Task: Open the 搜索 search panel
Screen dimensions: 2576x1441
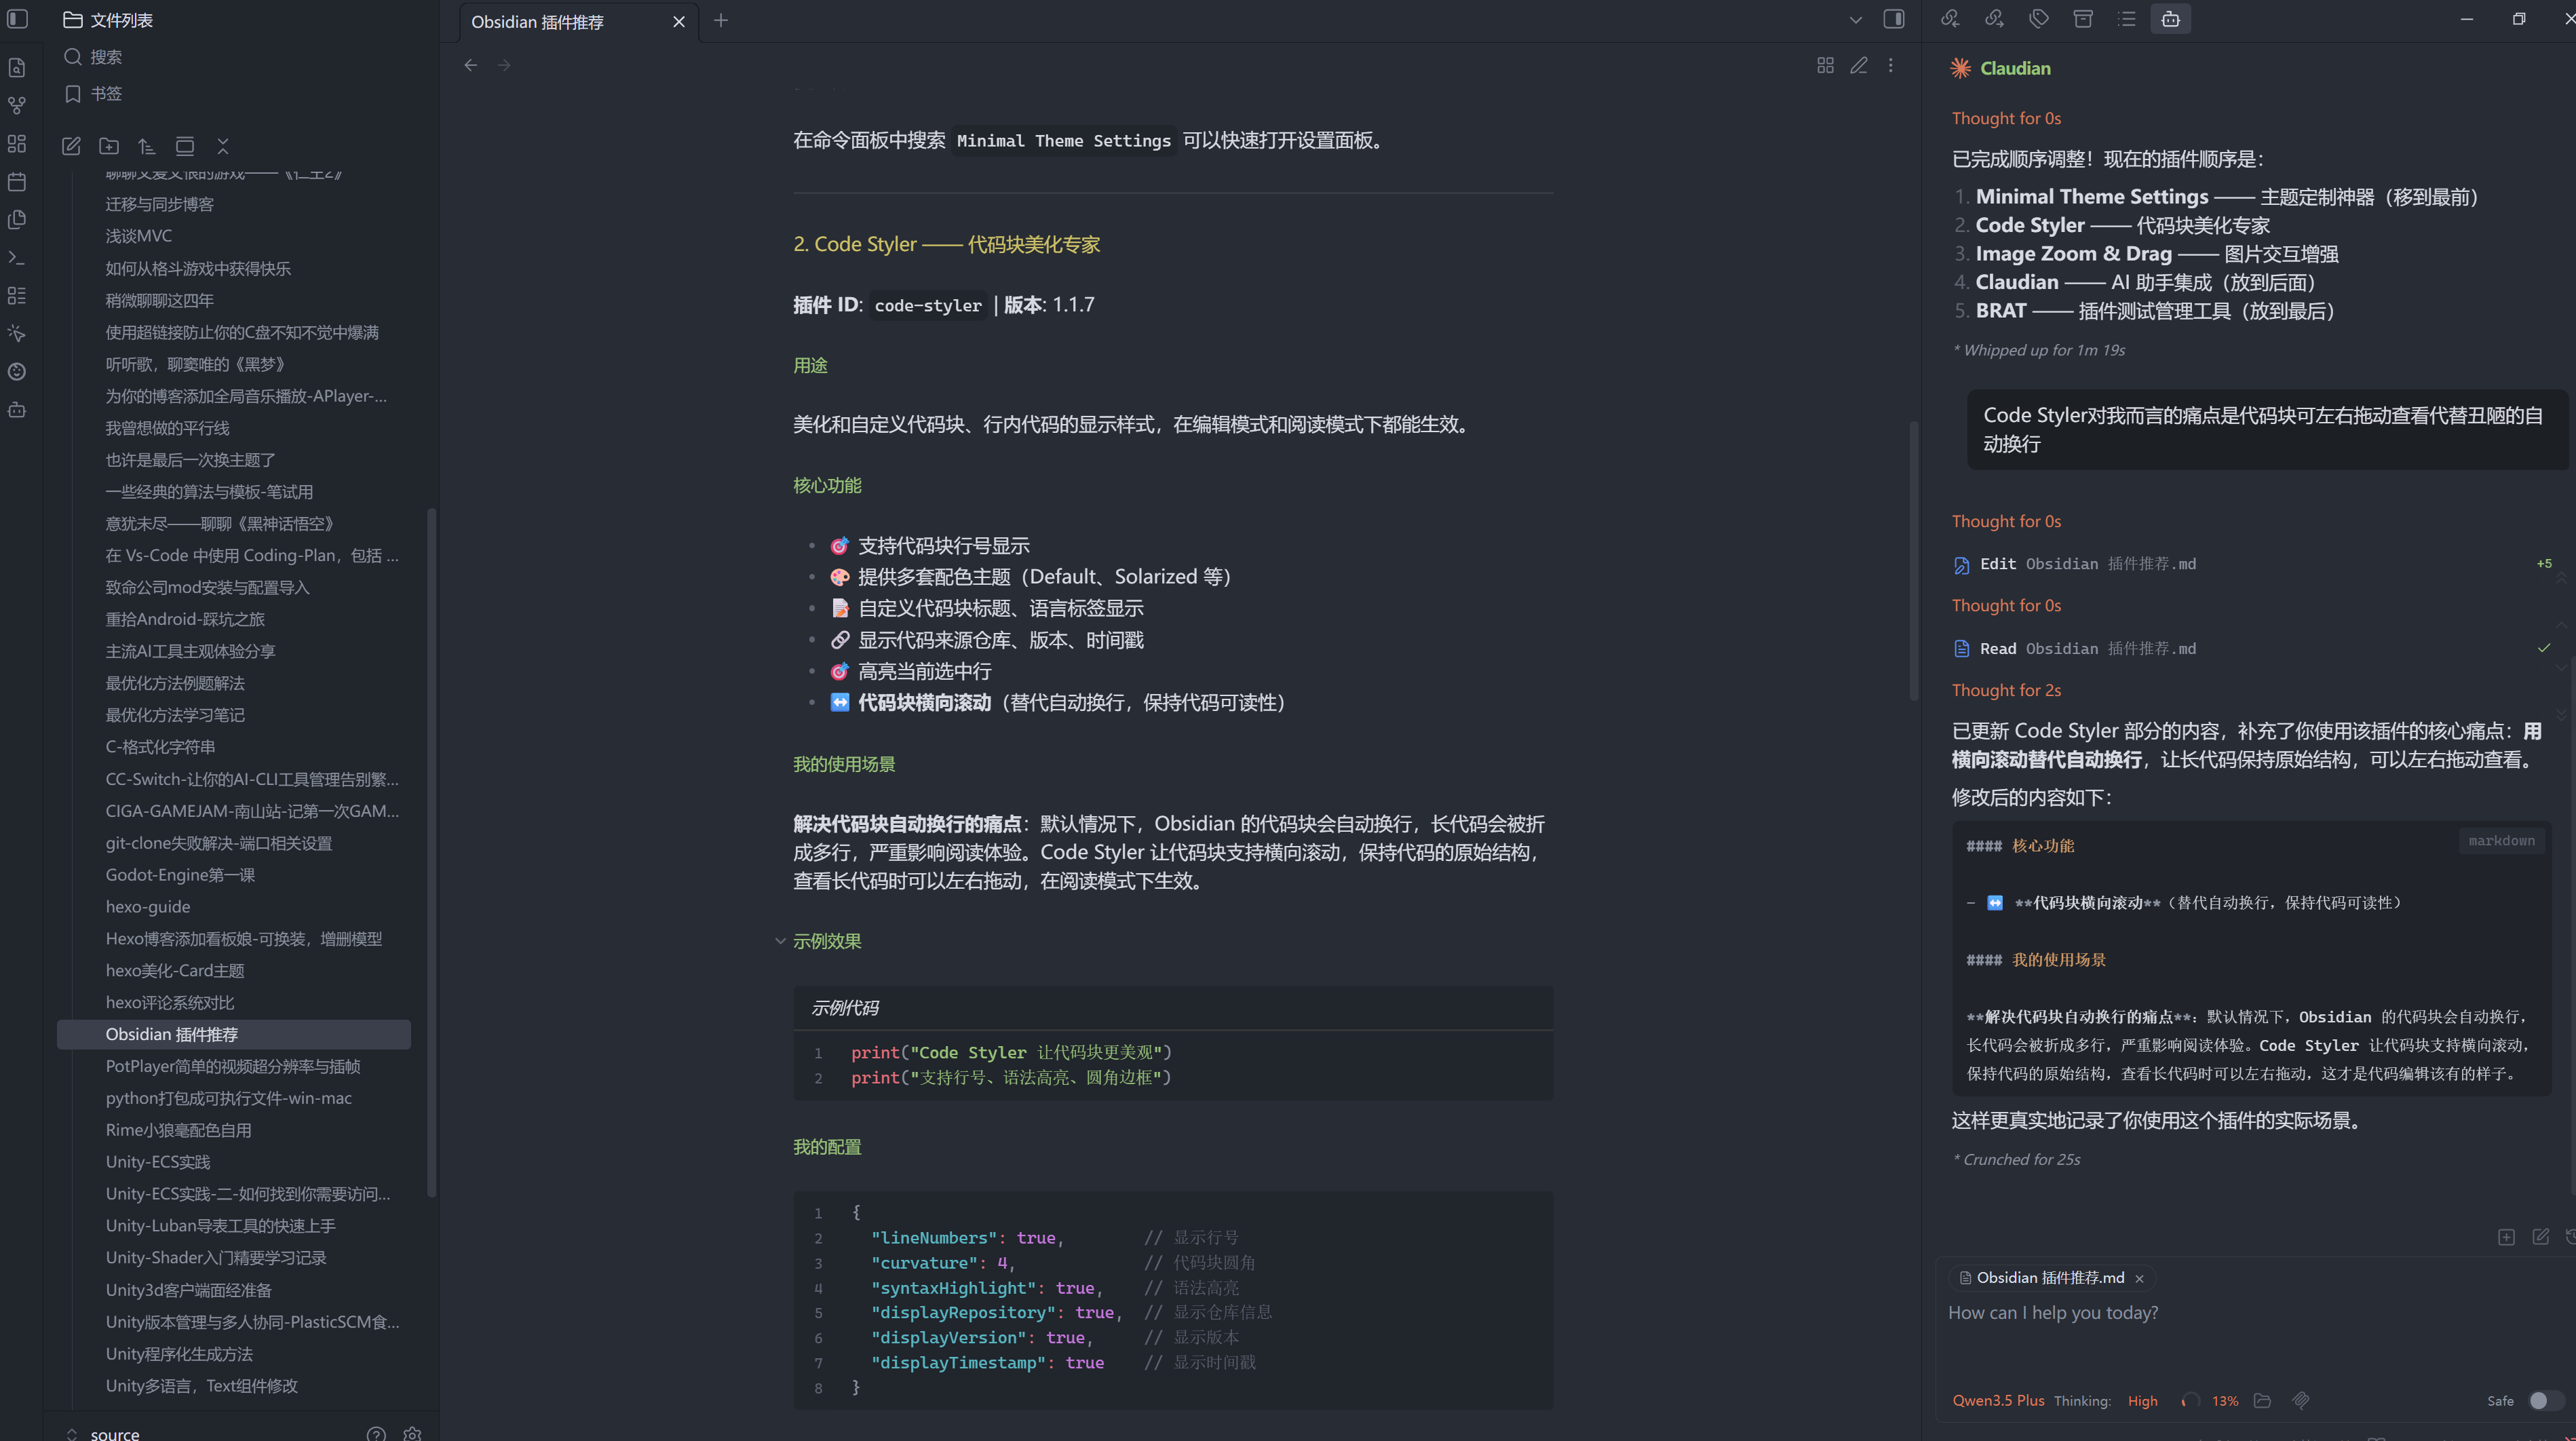Action: pos(105,57)
